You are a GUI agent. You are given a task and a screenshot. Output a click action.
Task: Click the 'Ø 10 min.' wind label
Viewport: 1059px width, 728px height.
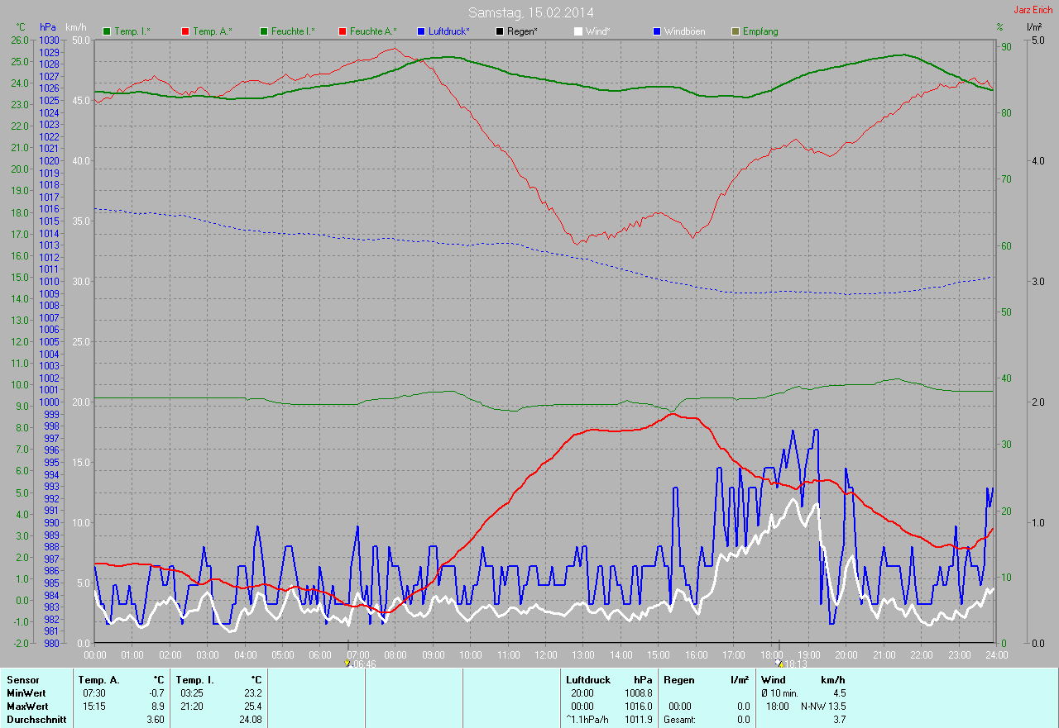780,693
